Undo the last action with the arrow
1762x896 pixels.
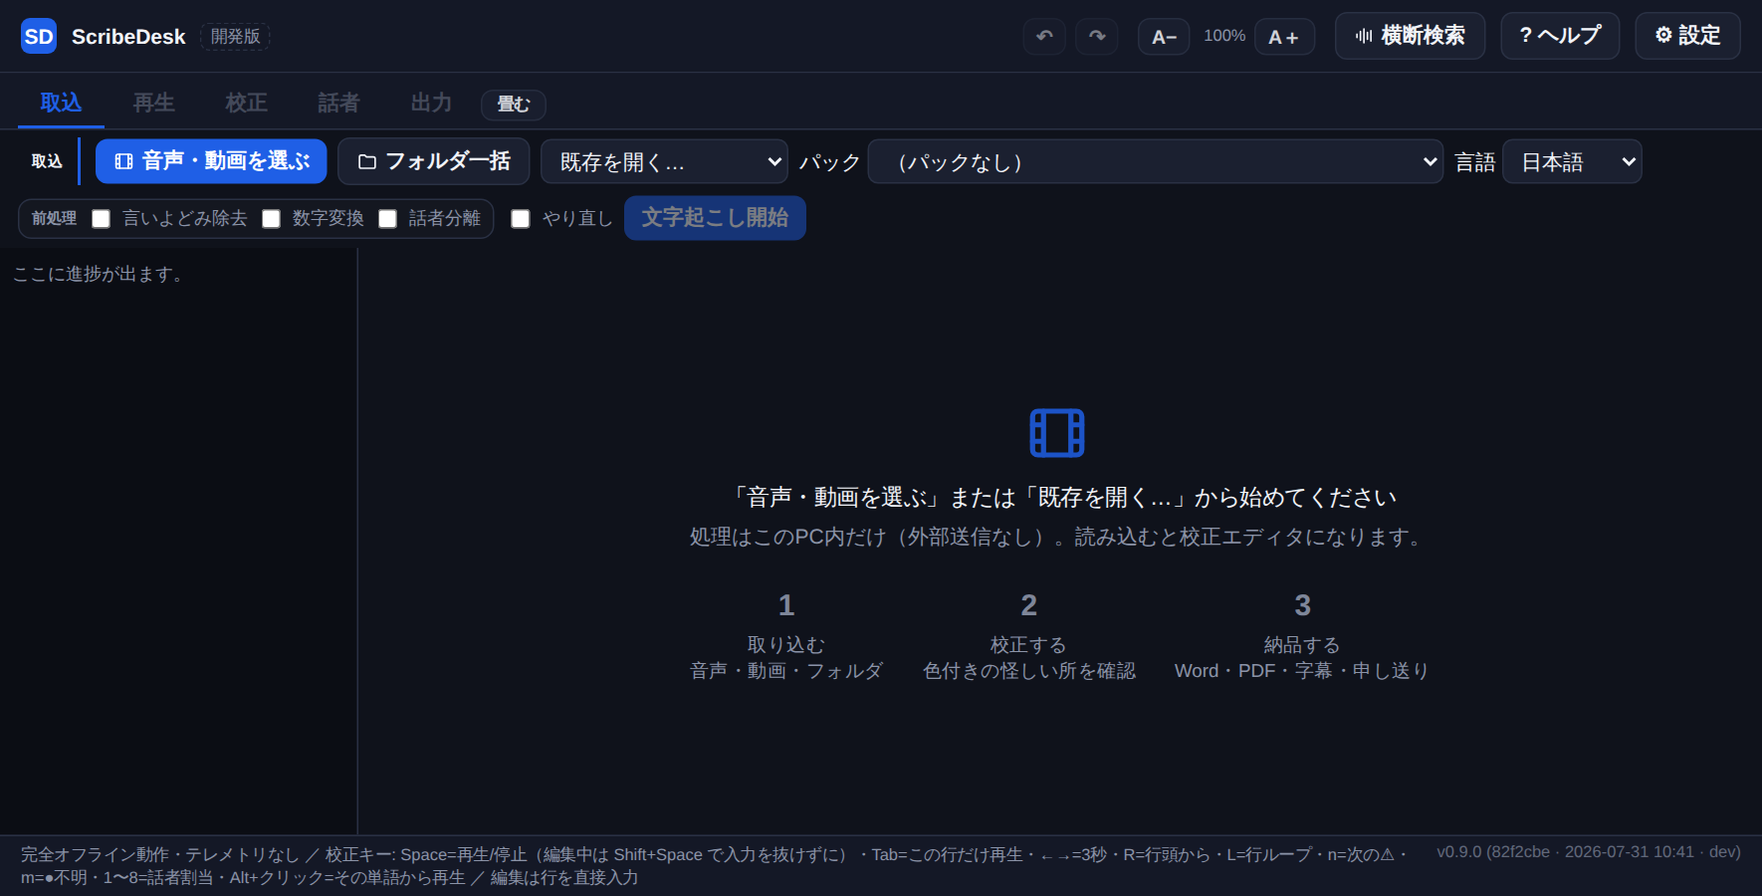pos(1044,36)
